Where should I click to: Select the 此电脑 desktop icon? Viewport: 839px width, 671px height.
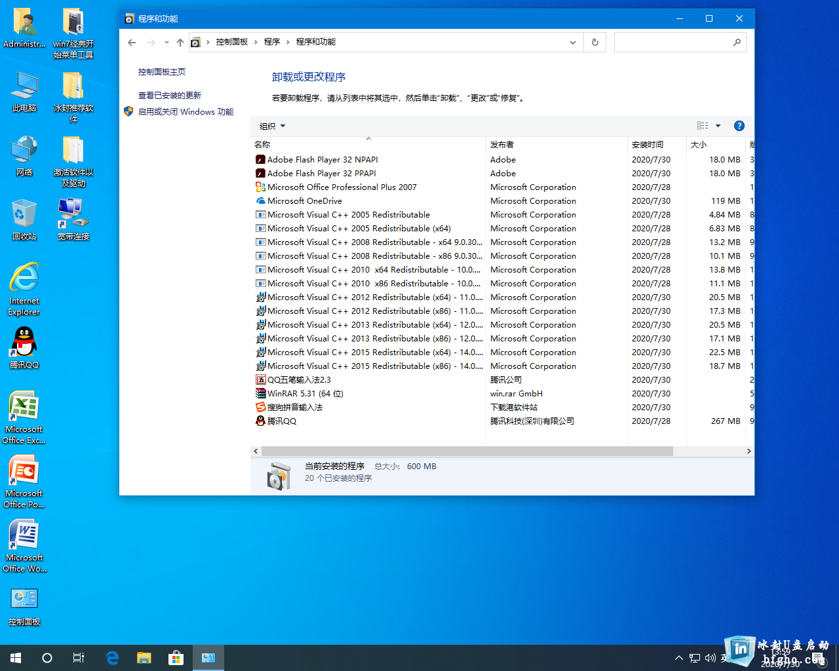(x=24, y=92)
